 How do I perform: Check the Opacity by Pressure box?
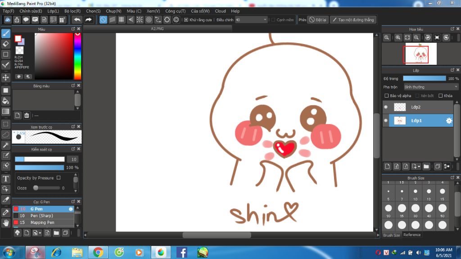point(59,178)
